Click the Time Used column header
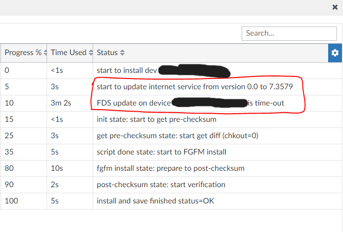Screen dimensions: 343x232 [x=68, y=53]
